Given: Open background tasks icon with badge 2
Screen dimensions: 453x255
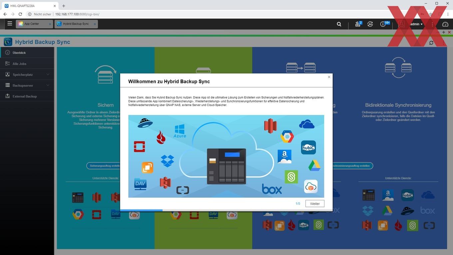Looking at the screenshot, I should 358,24.
